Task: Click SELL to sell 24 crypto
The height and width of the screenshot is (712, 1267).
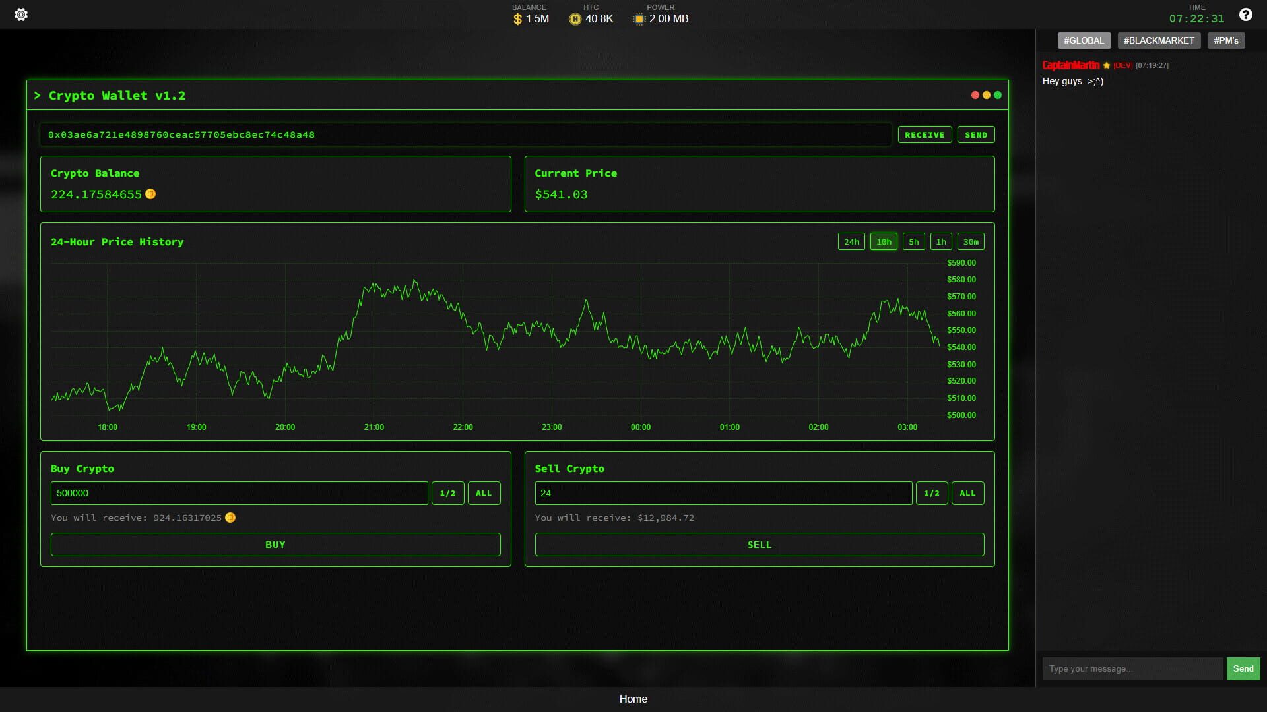Action: tap(759, 545)
